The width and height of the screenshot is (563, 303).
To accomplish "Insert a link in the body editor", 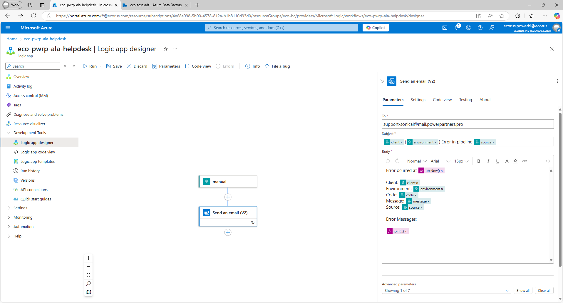I will 525,161.
